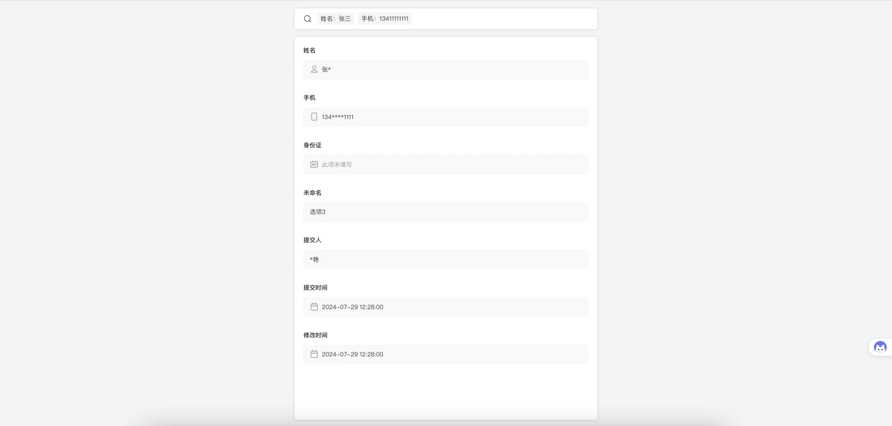Click the ID card icon in 身份证 field
Viewport: 892px width, 426px height.
[x=314, y=164]
